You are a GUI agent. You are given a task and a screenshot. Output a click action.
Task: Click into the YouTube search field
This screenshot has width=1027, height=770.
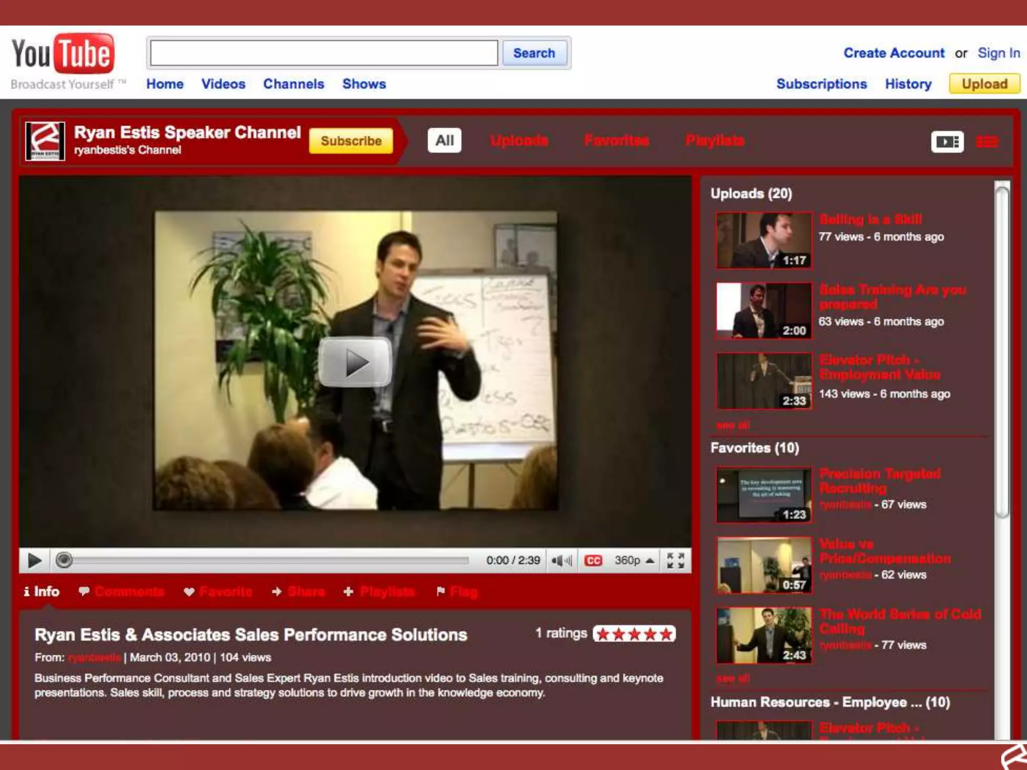324,53
